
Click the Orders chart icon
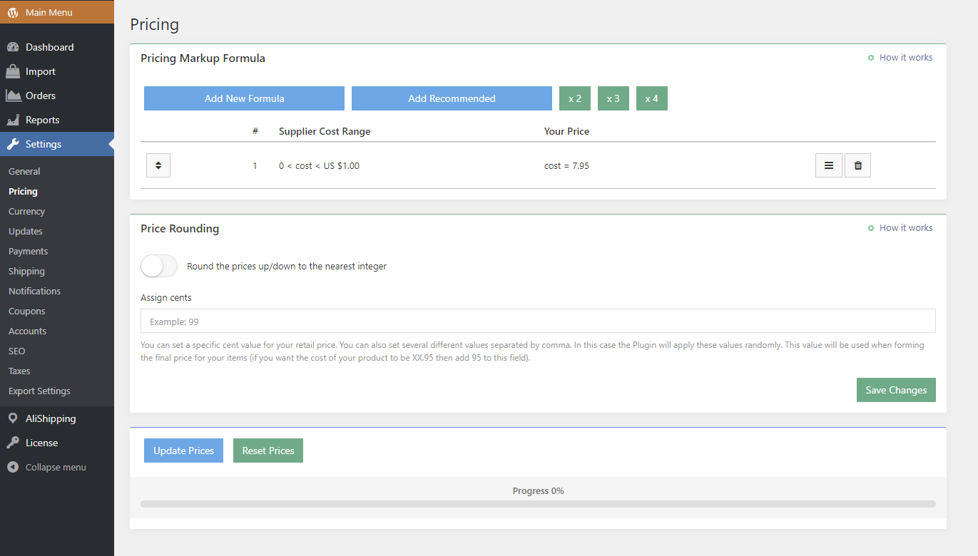click(13, 96)
